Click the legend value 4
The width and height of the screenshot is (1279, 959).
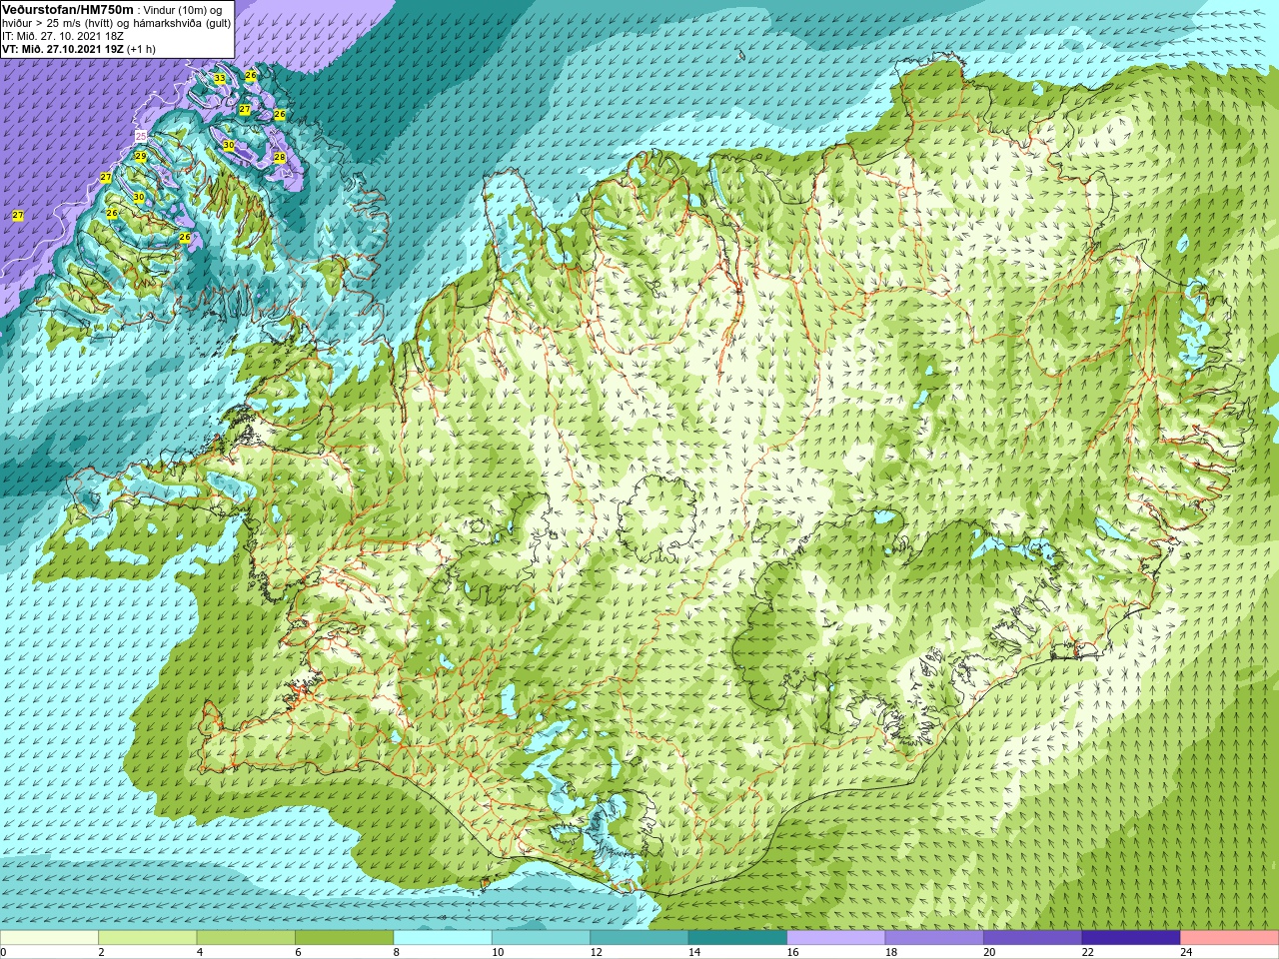coord(200,952)
